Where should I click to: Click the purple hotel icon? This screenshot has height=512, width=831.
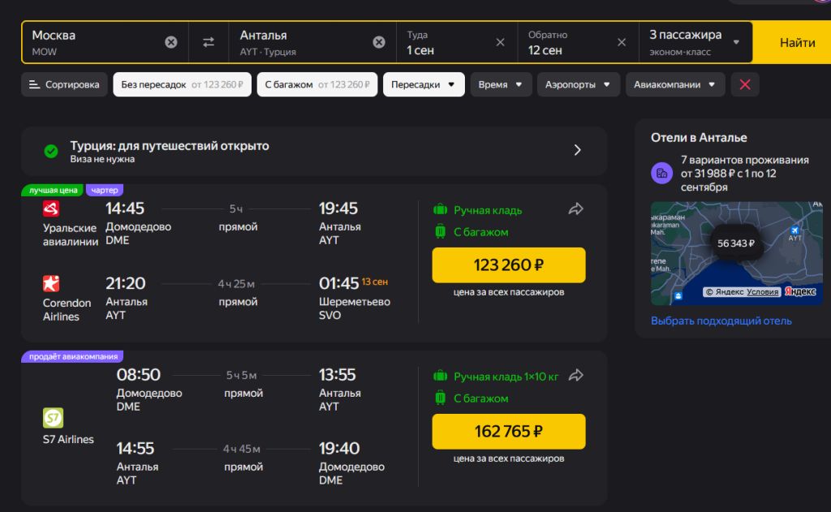pos(662,174)
